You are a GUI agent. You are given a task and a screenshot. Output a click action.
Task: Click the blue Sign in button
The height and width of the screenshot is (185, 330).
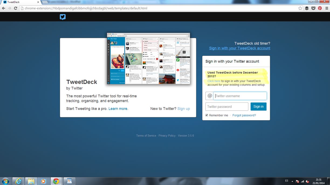point(258,107)
